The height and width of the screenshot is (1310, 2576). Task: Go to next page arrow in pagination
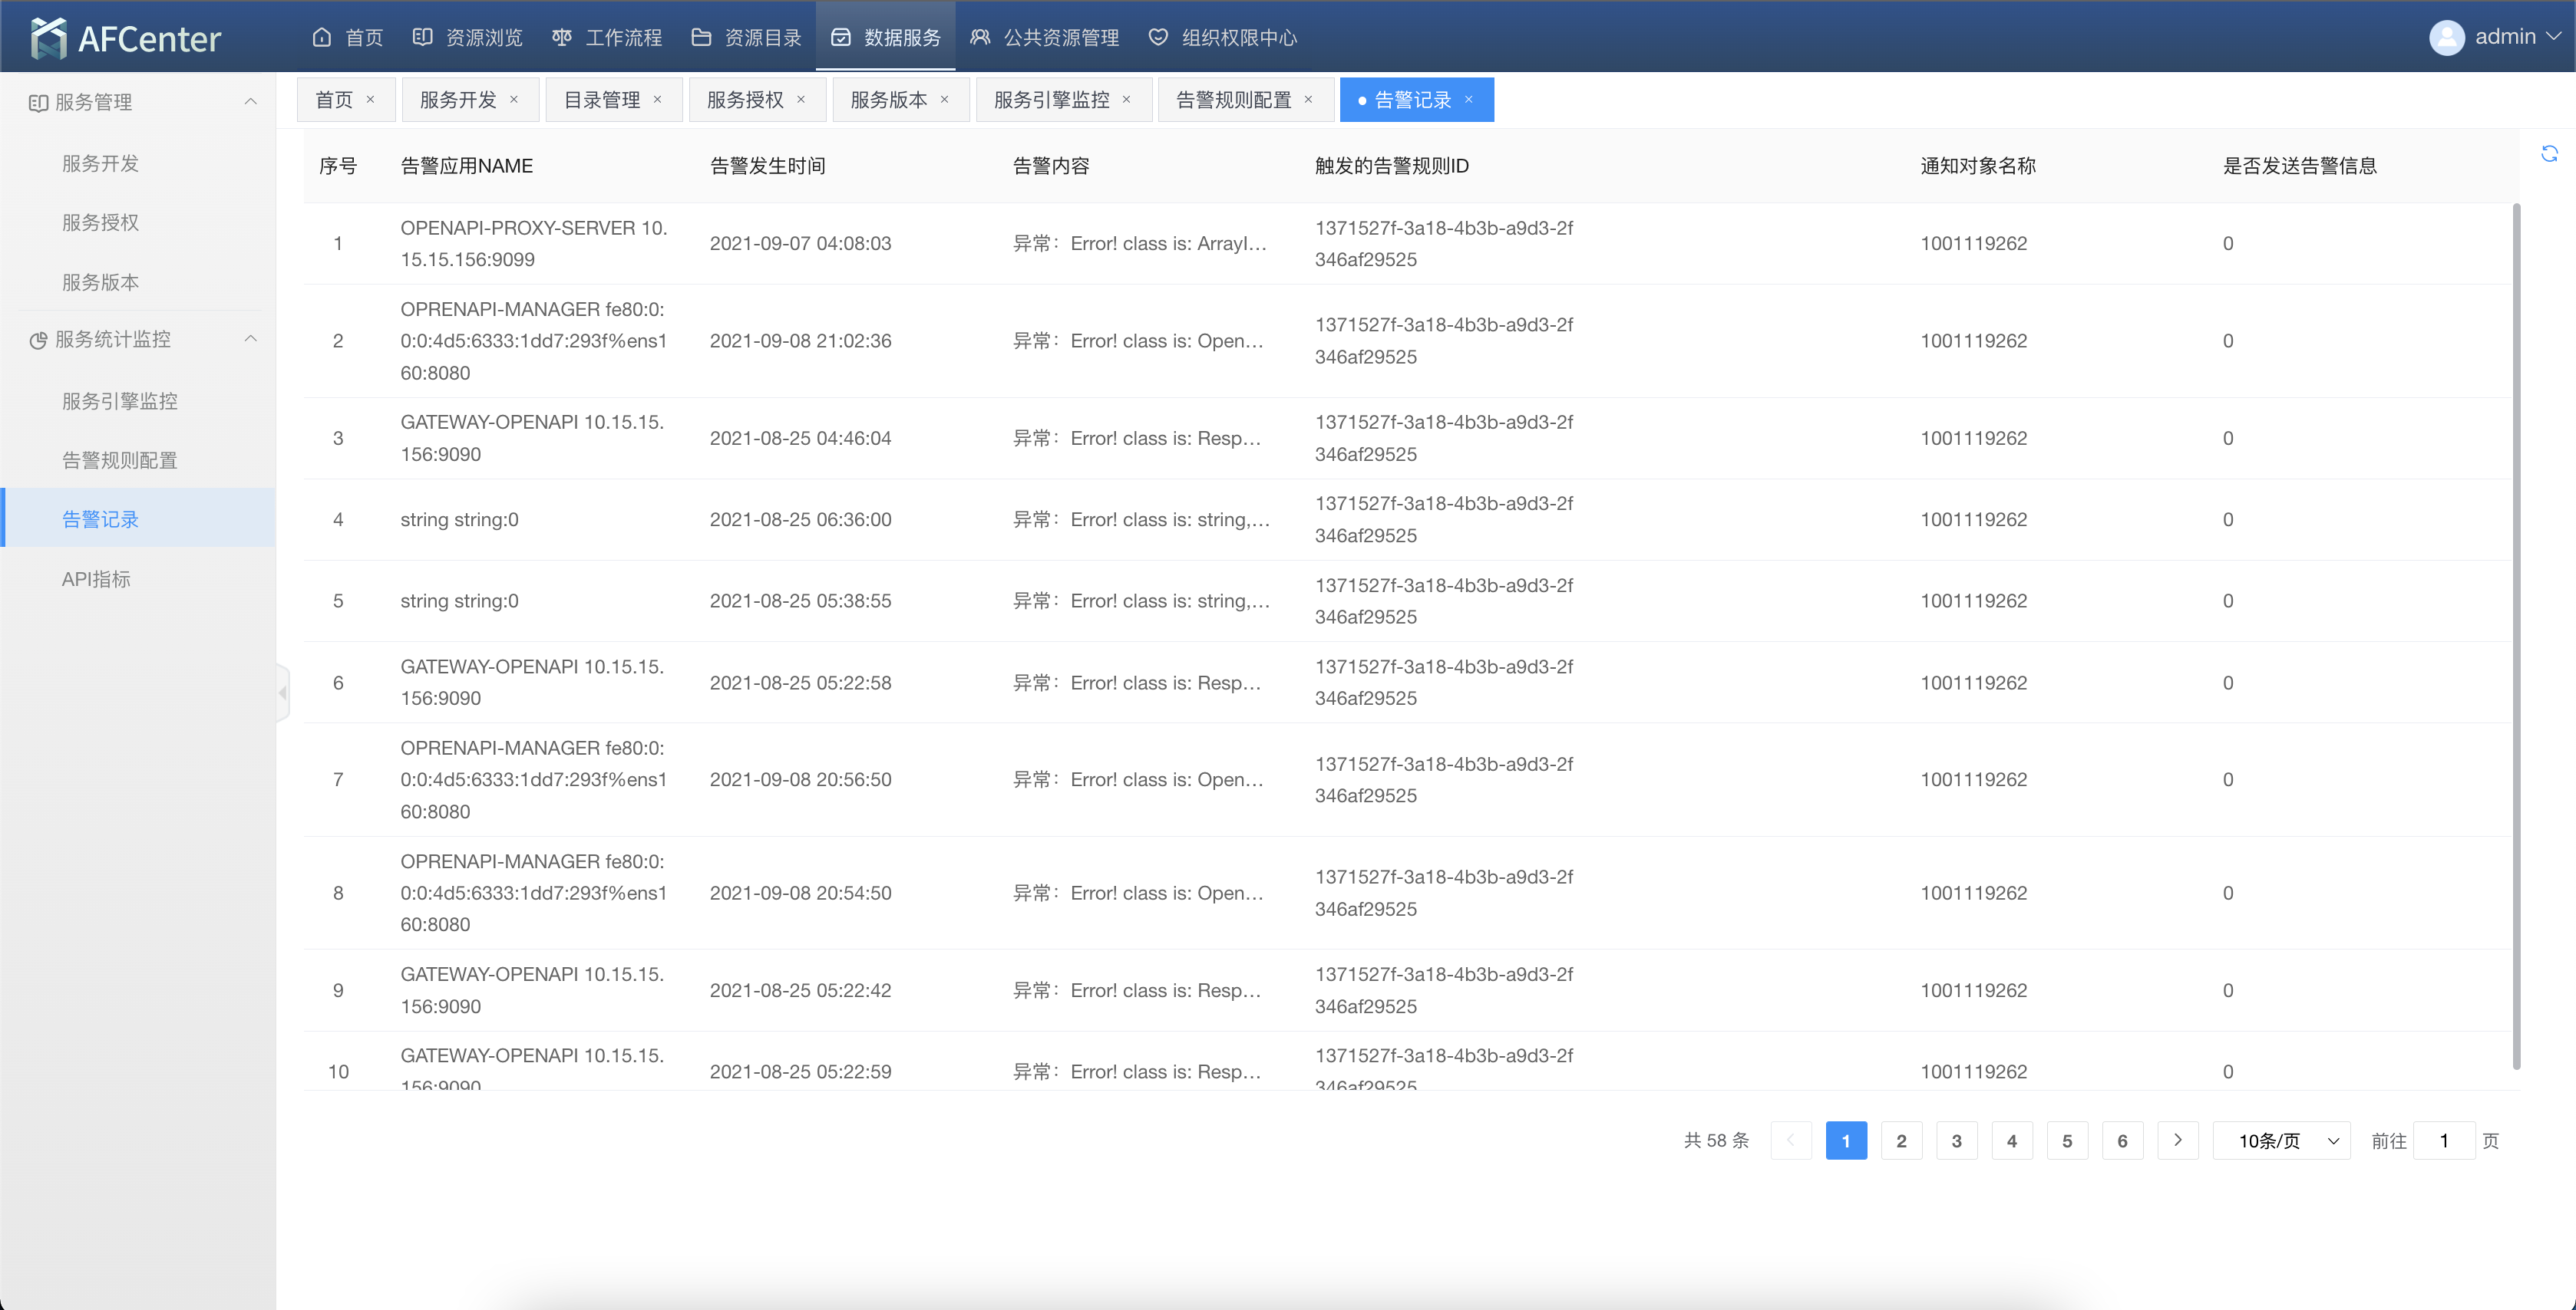click(x=2177, y=1140)
